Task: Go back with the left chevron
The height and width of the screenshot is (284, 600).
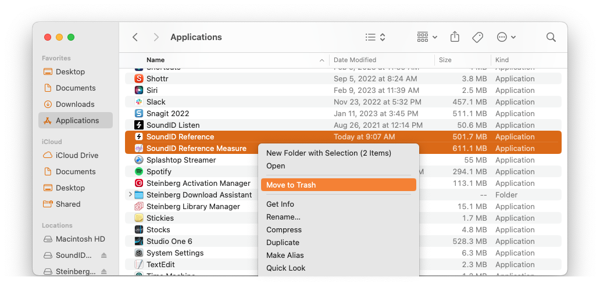Action: [135, 37]
